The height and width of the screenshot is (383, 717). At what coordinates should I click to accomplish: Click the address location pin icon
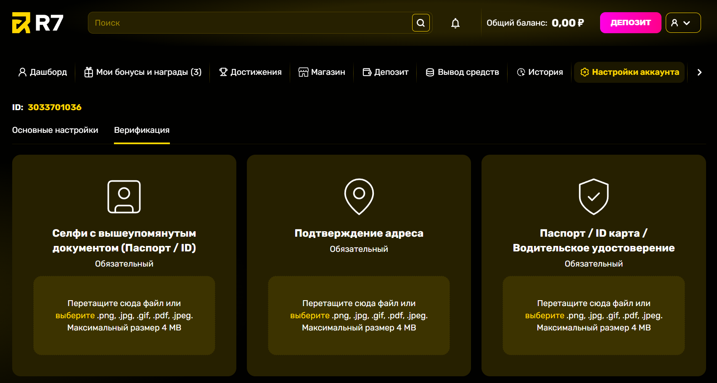[359, 196]
